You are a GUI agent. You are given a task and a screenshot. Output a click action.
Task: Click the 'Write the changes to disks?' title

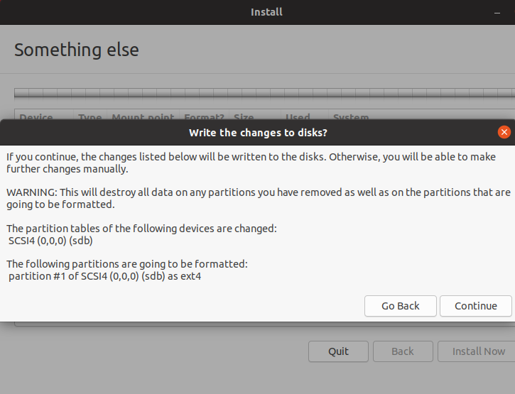point(258,133)
